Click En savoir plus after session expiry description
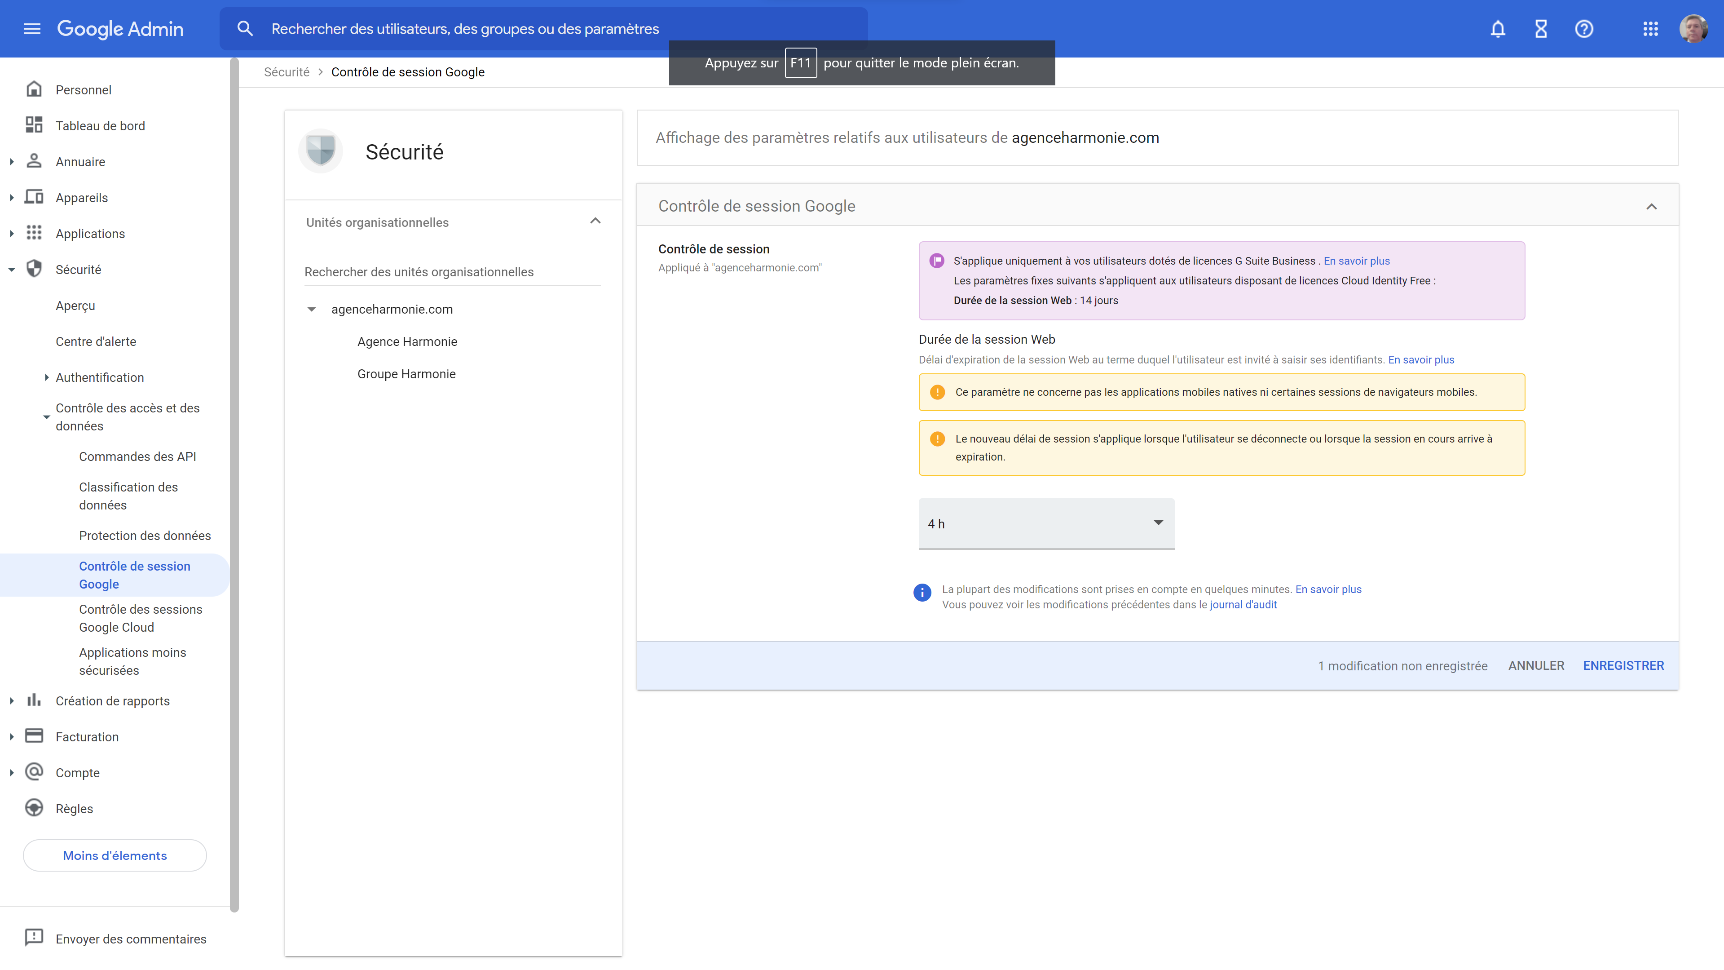1724x970 pixels. [x=1421, y=359]
